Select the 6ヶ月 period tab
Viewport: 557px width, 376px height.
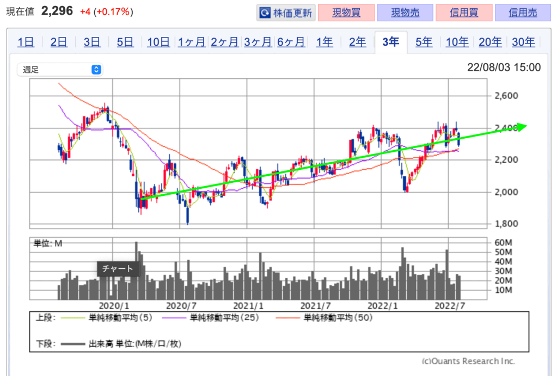(x=291, y=42)
